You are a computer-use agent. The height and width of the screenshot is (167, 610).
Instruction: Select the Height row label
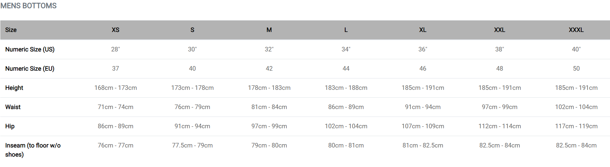click(x=14, y=88)
